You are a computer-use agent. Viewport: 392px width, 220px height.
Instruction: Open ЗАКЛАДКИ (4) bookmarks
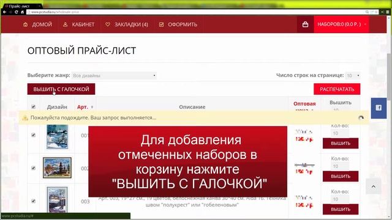pos(127,24)
